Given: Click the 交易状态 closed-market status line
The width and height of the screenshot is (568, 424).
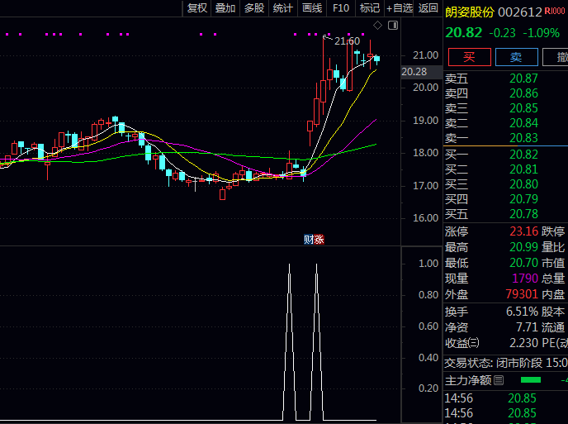Looking at the screenshot, I should pyautogui.click(x=506, y=363).
